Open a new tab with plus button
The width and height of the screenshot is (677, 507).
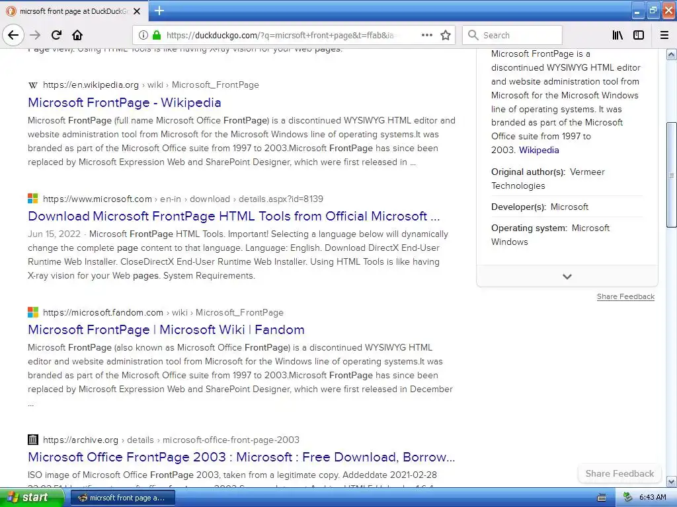tap(159, 11)
